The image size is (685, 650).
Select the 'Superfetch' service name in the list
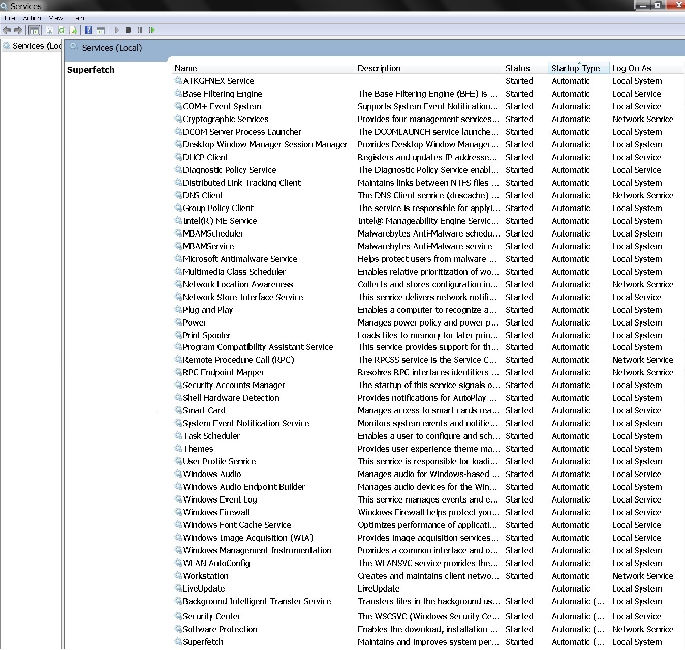click(x=203, y=642)
